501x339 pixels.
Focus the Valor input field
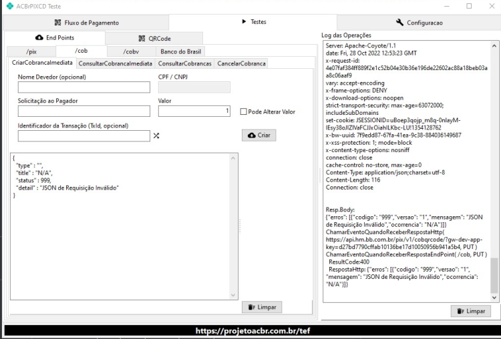coord(194,111)
